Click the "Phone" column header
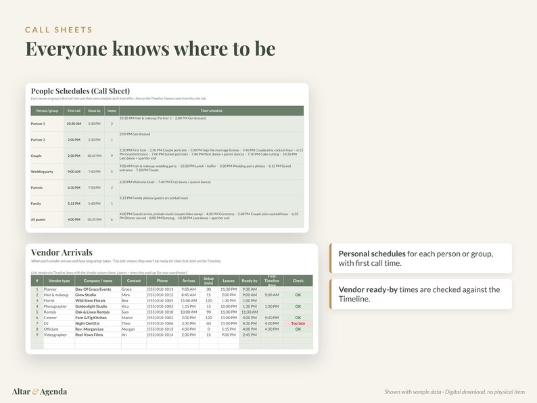 click(162, 281)
